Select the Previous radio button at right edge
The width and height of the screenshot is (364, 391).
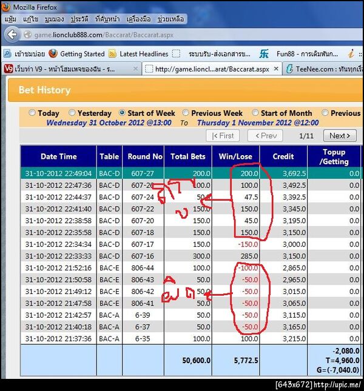point(325,113)
